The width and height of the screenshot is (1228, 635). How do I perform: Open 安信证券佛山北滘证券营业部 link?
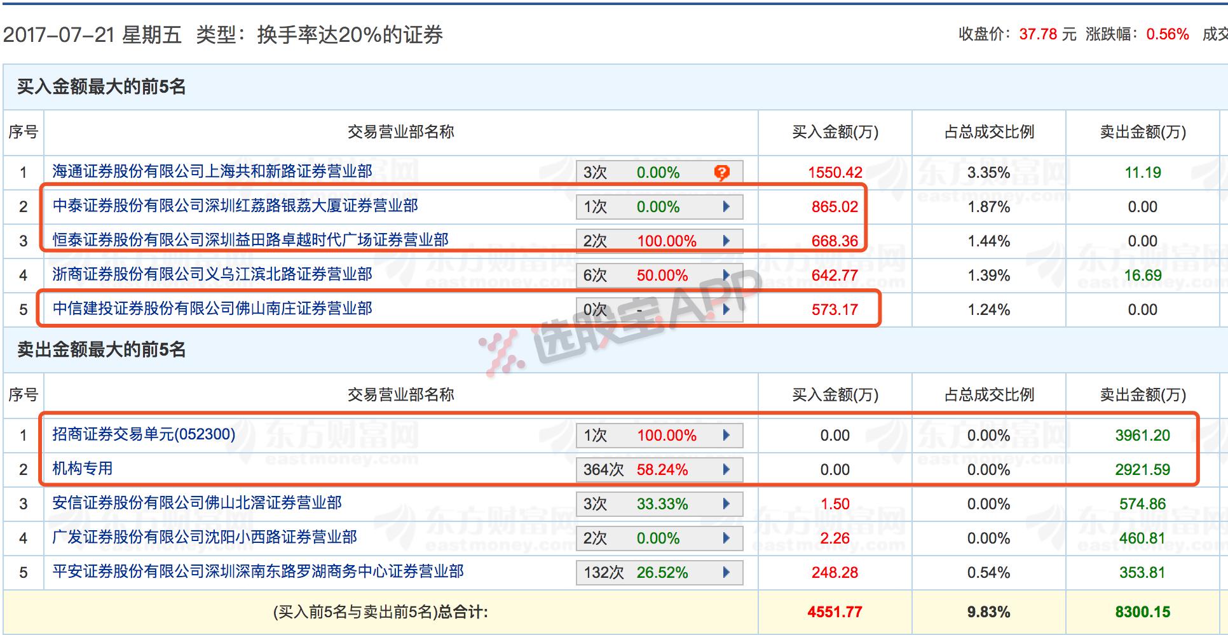197,503
